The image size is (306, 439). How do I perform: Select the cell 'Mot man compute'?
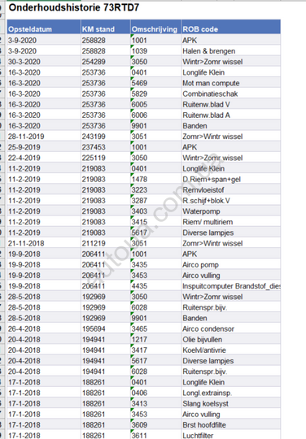pyautogui.click(x=231, y=83)
